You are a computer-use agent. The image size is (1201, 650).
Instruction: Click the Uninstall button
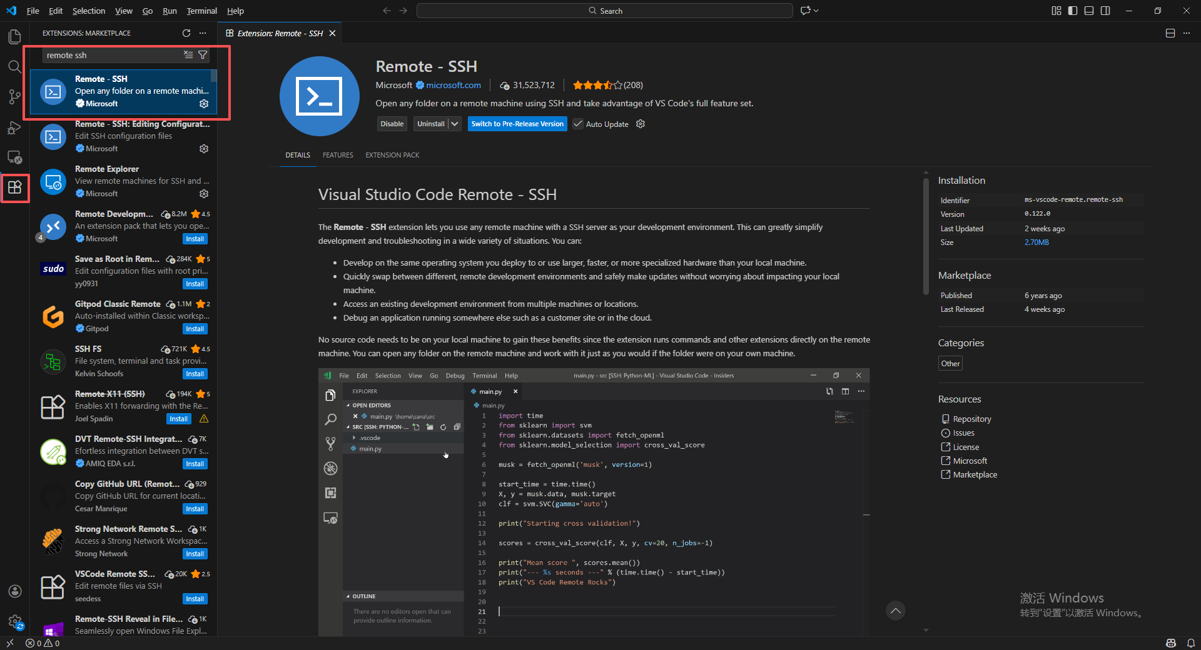click(431, 124)
